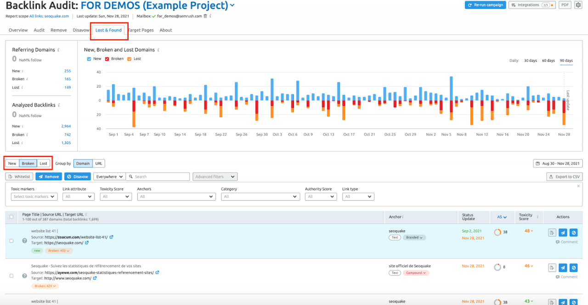Viewport: 588px width, 305px height.
Task: Add a comment to the ayewe.com row
Action: (566, 277)
